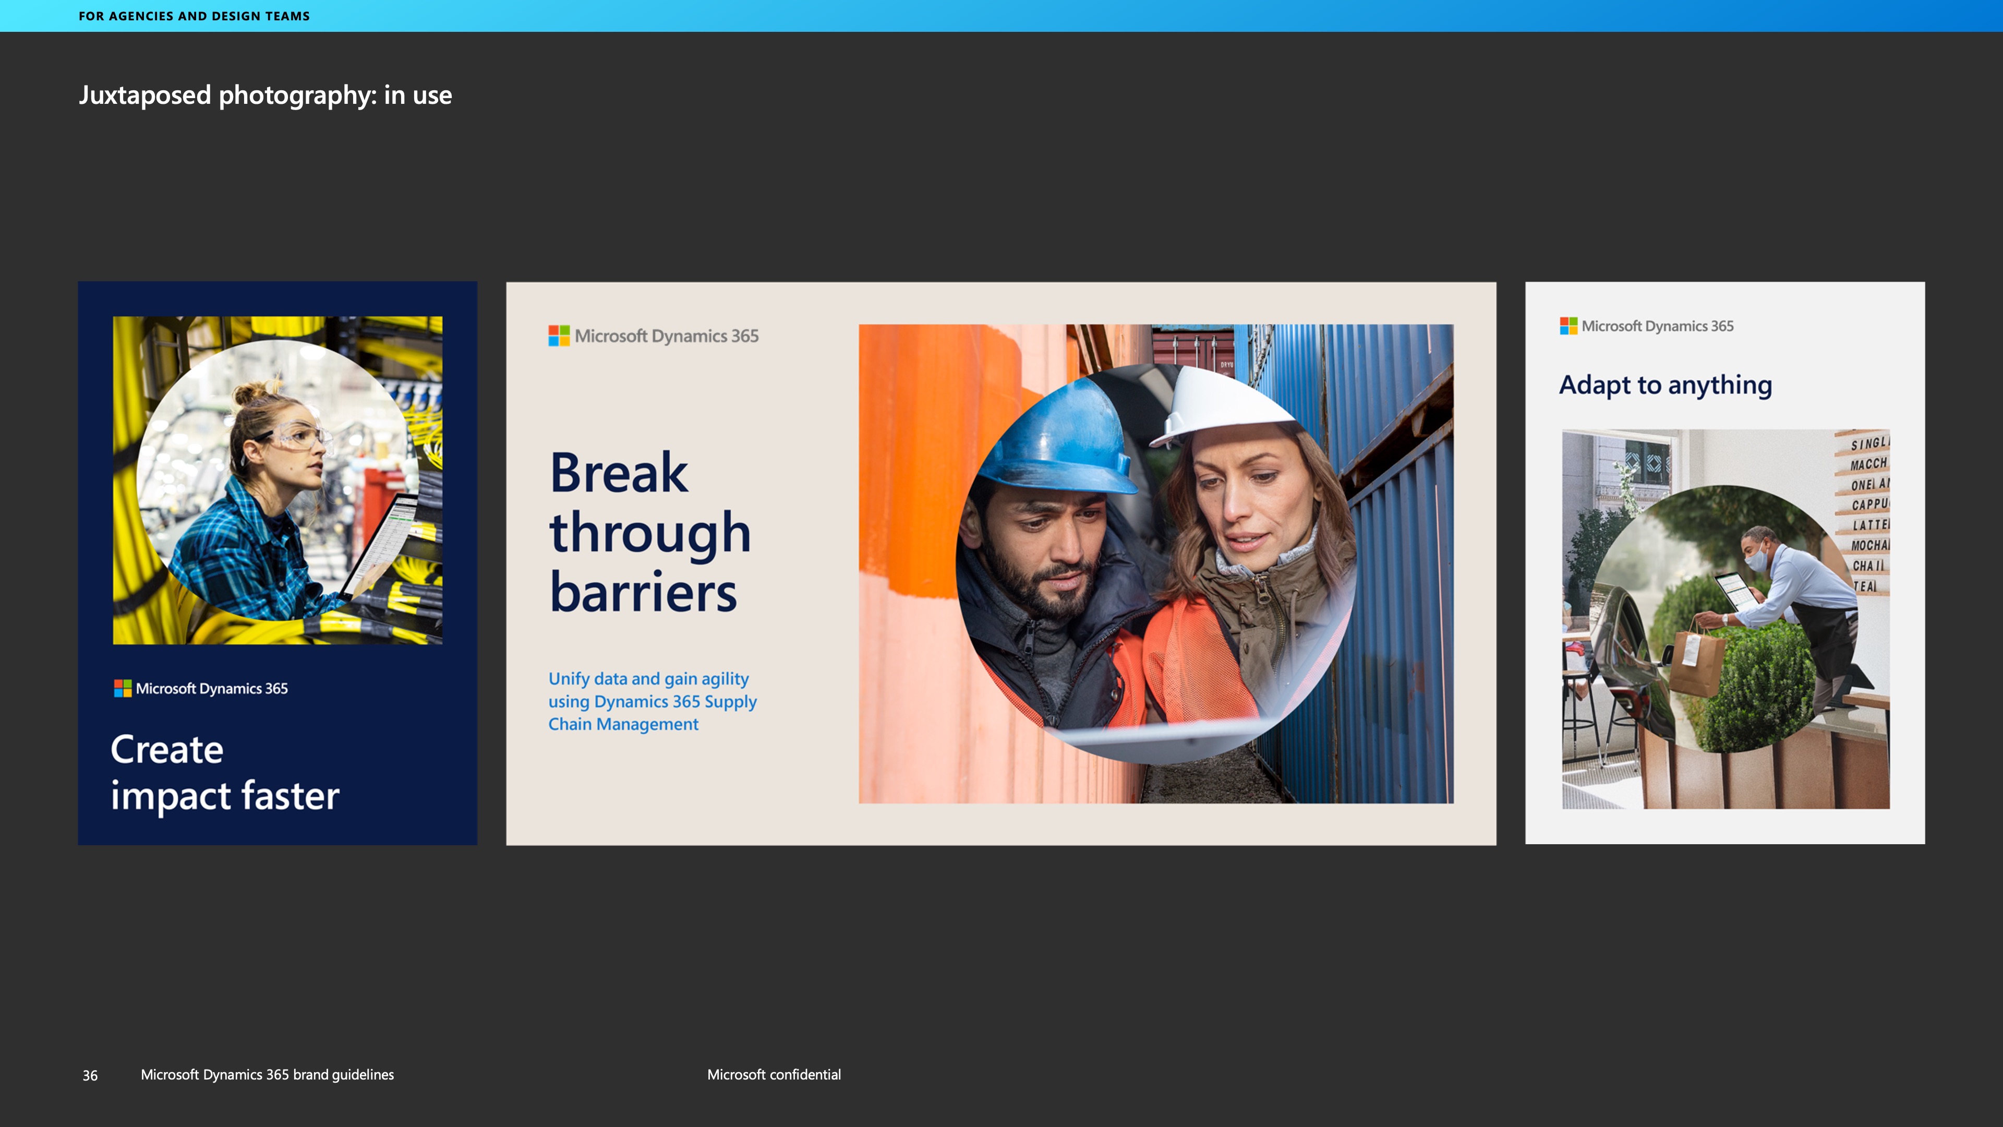
Task: Click 'Microsoft Dynamics 365' text on the beige banner
Action: (667, 336)
